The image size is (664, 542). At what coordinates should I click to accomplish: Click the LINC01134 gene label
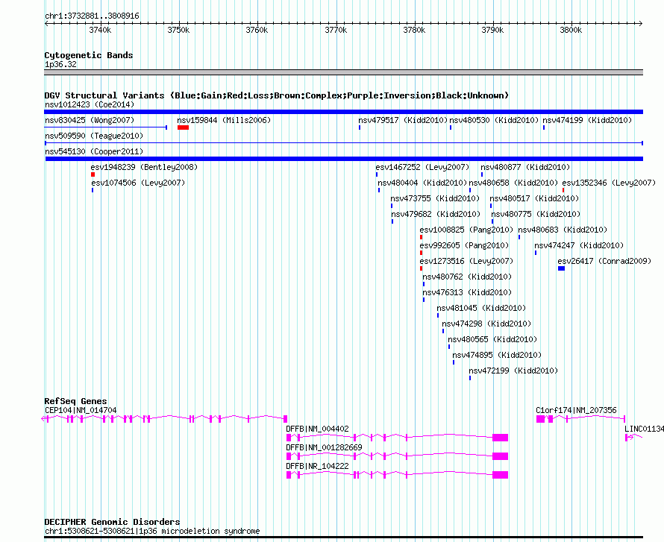[x=644, y=429]
